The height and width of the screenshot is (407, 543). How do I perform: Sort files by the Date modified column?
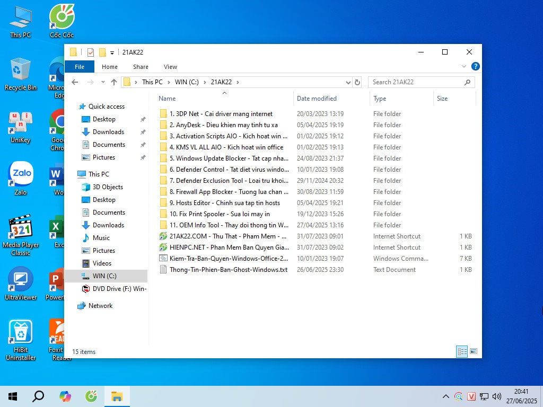(317, 99)
